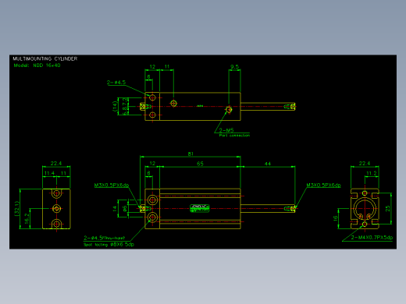406x304 pixels.
Task: Select the '44' rod length dimension
Action: click(268, 164)
